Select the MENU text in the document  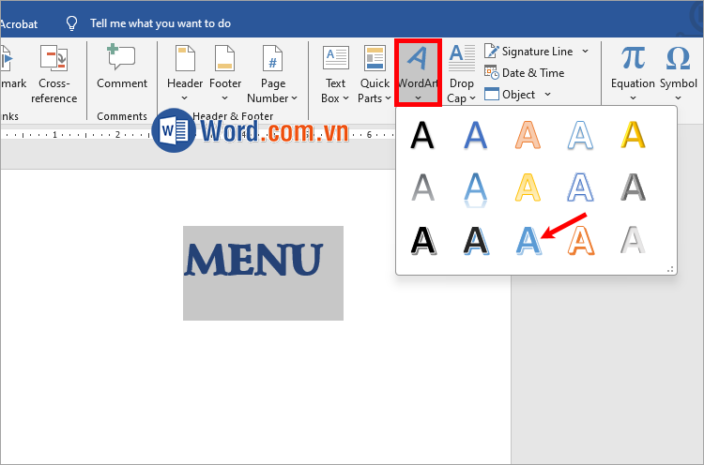(x=253, y=260)
